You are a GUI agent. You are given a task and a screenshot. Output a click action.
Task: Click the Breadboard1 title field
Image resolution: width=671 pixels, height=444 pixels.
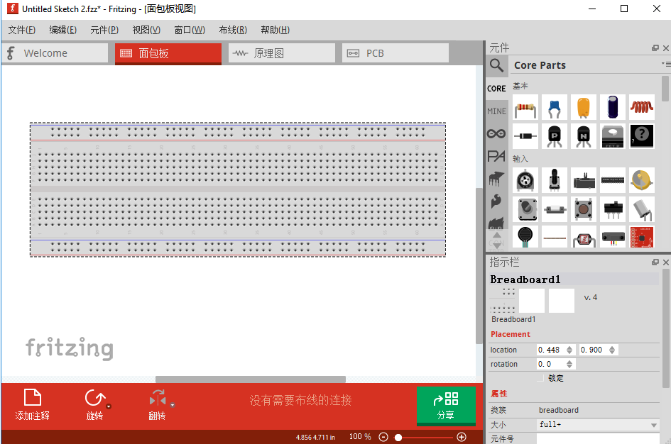coord(574,279)
